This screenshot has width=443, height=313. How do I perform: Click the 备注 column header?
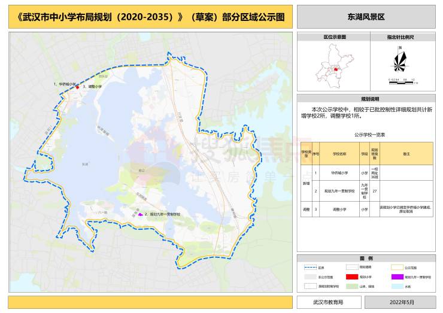406,154
